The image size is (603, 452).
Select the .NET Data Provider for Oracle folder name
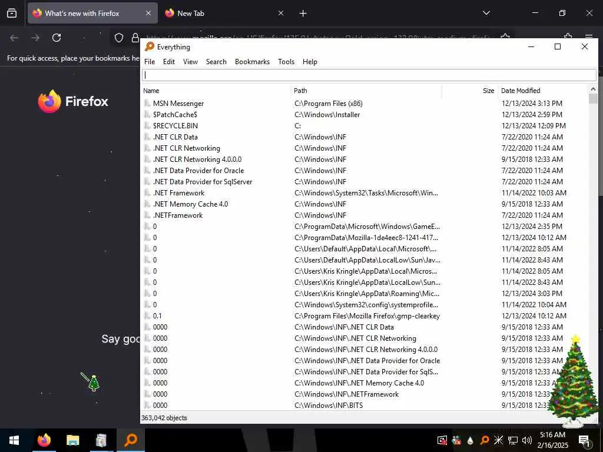pos(198,170)
